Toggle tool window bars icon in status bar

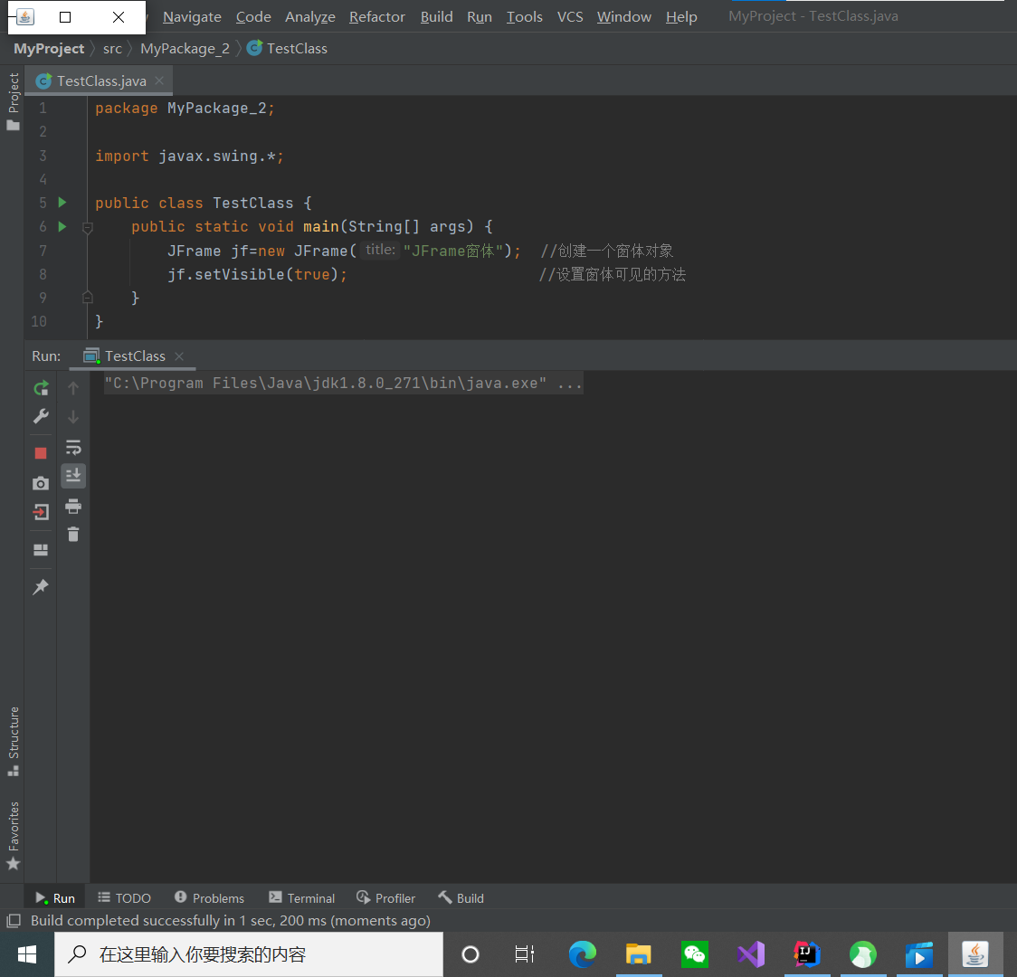pos(13,921)
